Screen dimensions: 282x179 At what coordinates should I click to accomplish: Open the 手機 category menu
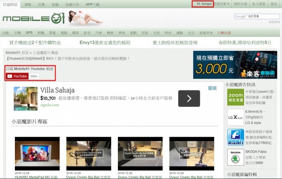pos(17,33)
